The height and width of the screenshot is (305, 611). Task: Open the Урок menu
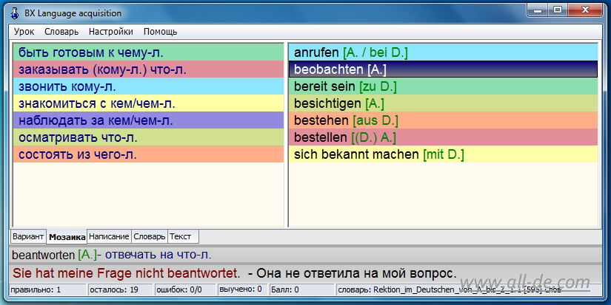24,32
